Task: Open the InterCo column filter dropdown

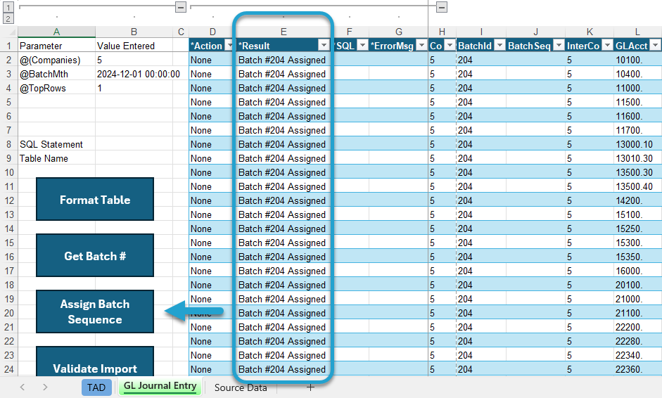Action: [x=608, y=45]
